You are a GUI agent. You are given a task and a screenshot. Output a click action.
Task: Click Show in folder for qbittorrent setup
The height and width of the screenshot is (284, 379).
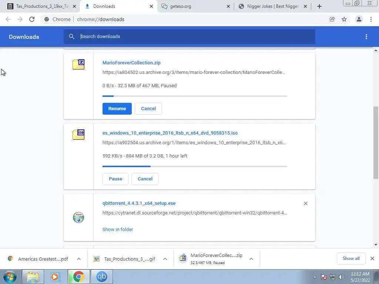click(x=118, y=229)
